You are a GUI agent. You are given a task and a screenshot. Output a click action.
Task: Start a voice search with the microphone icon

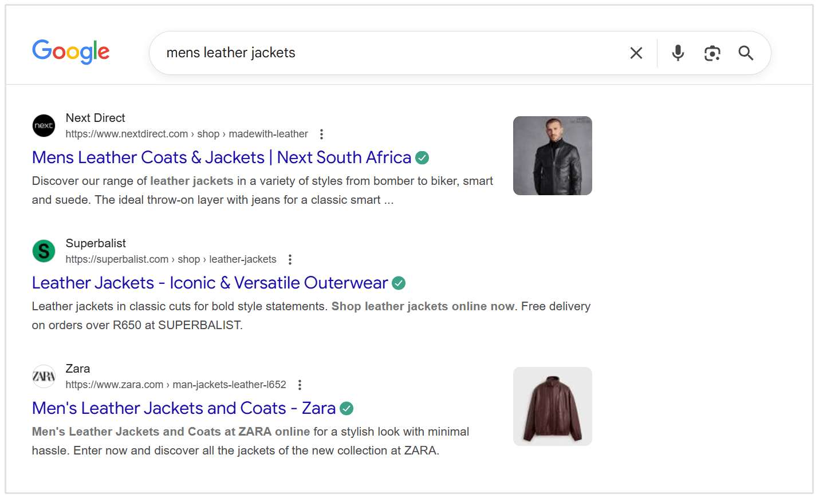(678, 53)
